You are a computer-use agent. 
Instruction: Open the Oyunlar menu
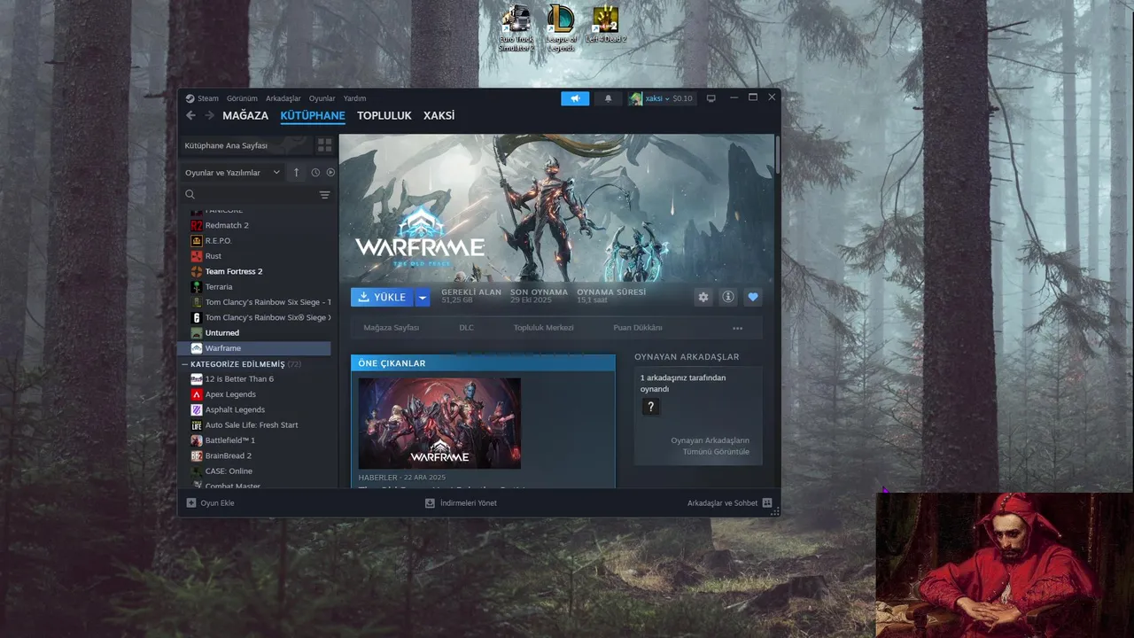pyautogui.click(x=322, y=98)
